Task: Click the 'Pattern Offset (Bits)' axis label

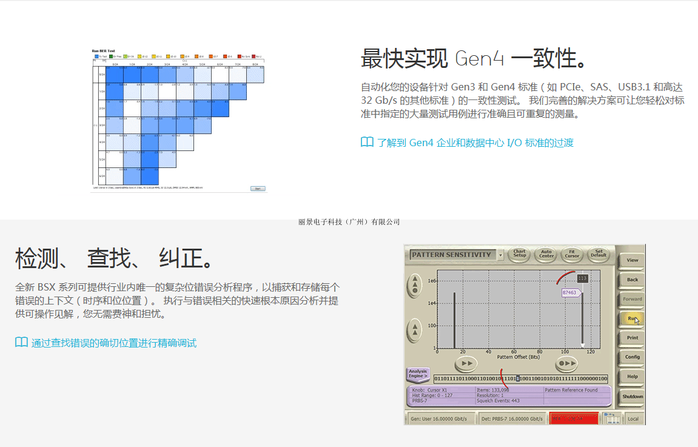Action: pyautogui.click(x=518, y=357)
